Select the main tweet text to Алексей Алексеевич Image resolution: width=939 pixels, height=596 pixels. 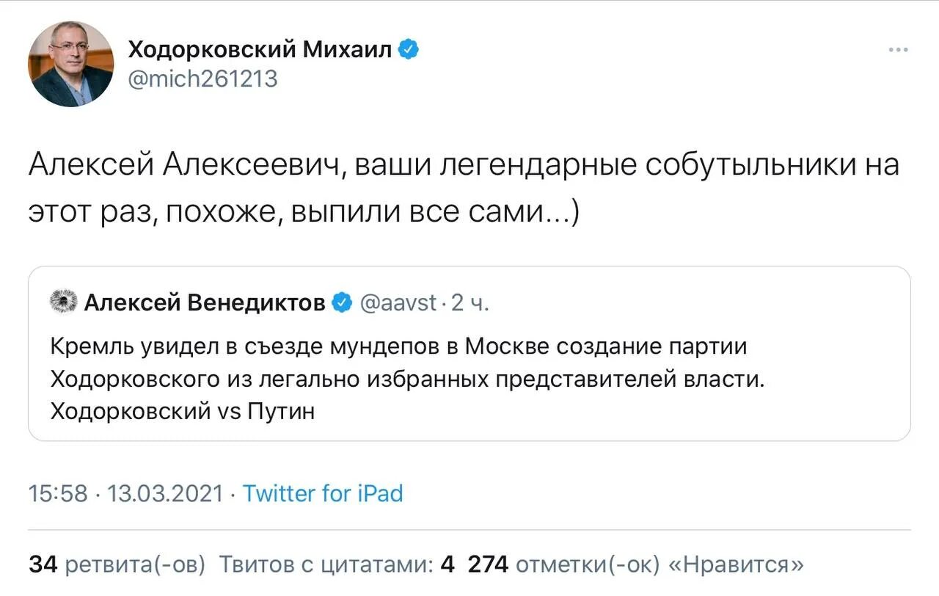coord(464,188)
